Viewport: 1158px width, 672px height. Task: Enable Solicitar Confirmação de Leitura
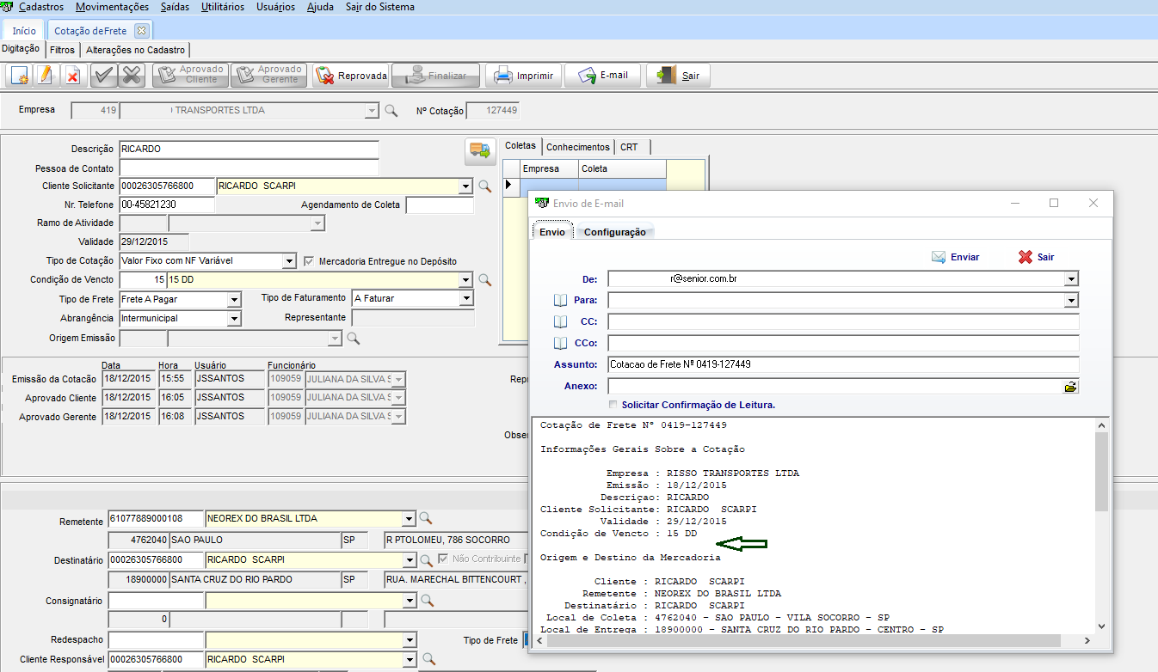[613, 405]
